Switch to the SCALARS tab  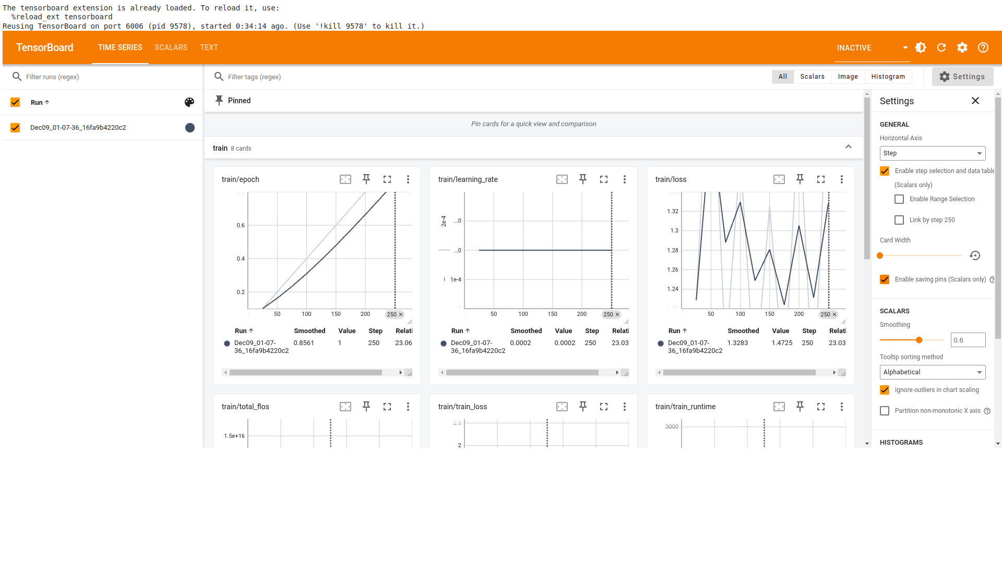171,47
